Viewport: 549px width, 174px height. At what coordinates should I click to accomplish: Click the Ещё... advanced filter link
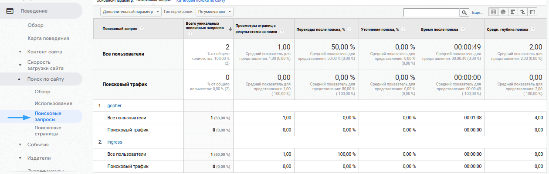tap(478, 13)
